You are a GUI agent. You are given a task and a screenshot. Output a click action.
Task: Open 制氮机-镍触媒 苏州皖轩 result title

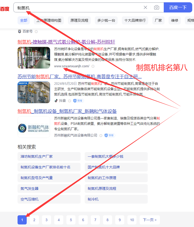(x=66, y=42)
